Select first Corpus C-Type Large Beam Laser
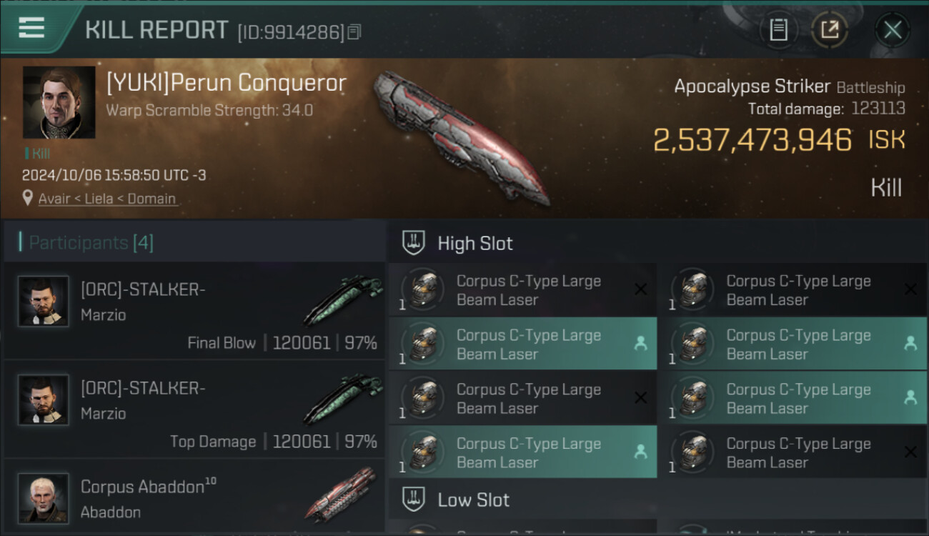The image size is (929, 536). click(x=522, y=290)
